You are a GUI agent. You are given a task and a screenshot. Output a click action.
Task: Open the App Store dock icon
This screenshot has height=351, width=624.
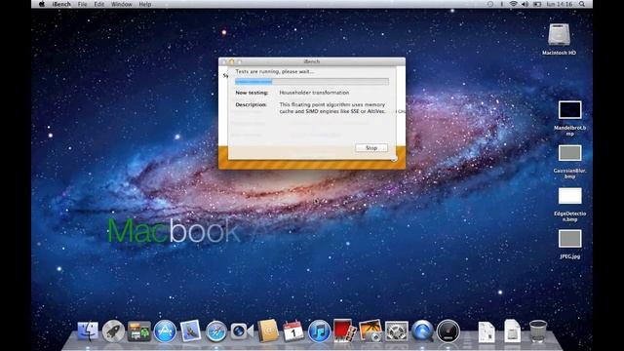tap(165, 331)
